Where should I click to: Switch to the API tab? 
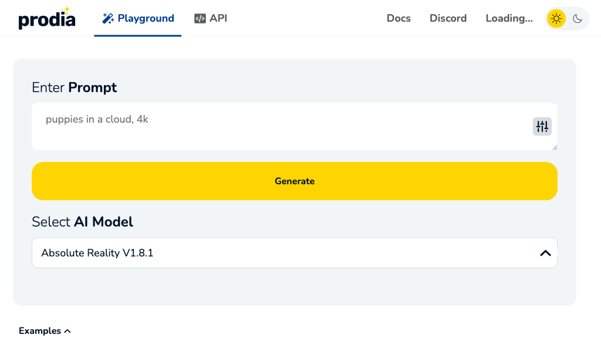(x=211, y=19)
